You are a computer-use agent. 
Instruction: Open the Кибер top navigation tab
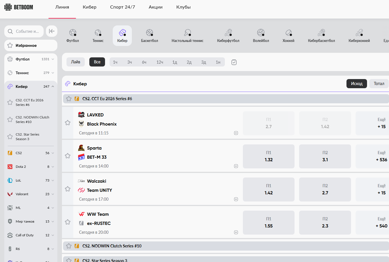pyautogui.click(x=90, y=7)
